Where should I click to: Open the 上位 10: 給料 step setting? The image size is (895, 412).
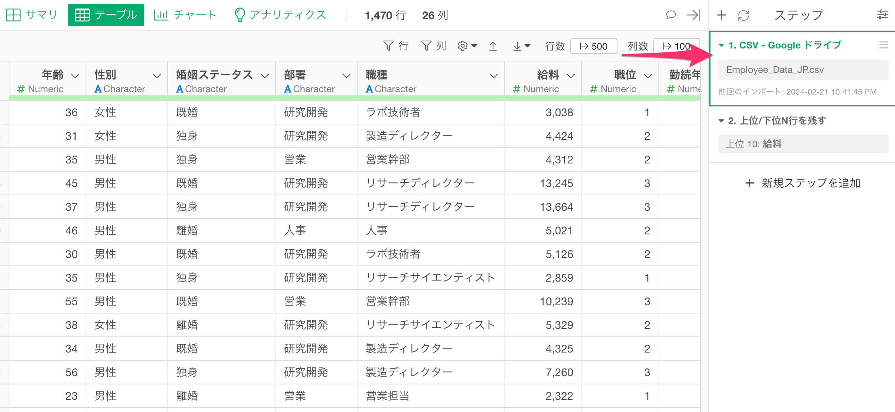(x=803, y=144)
